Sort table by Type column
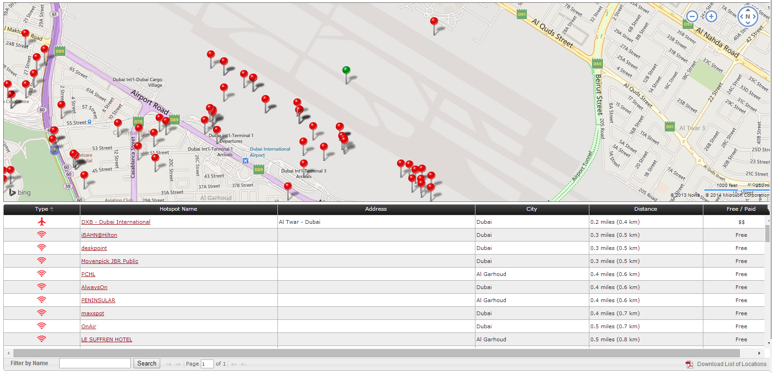Viewport: 772px width, 373px height. 42,209
